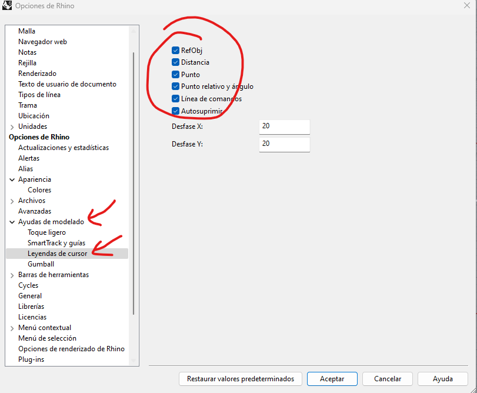The width and height of the screenshot is (477, 393).
Task: Open Ayuda help button
Action: pyautogui.click(x=443, y=379)
